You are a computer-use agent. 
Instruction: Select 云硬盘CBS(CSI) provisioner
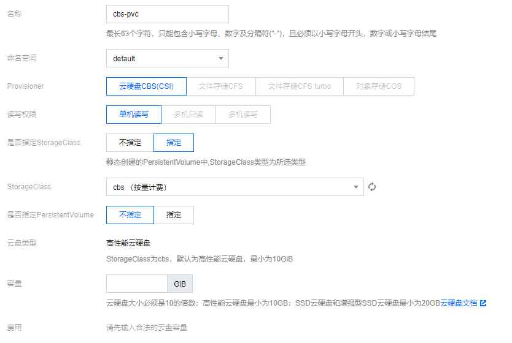pyautogui.click(x=146, y=86)
